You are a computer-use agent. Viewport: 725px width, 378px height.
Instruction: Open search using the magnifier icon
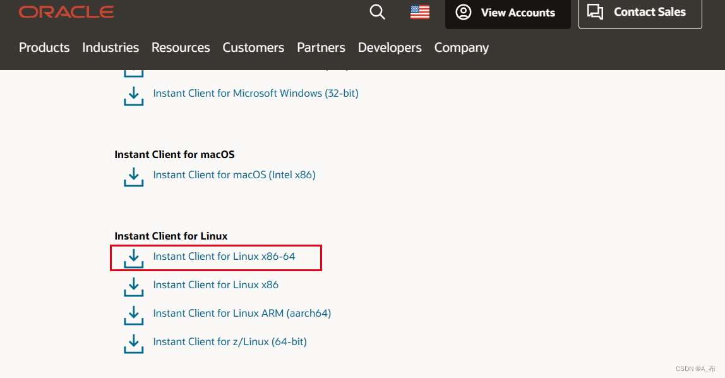click(377, 11)
